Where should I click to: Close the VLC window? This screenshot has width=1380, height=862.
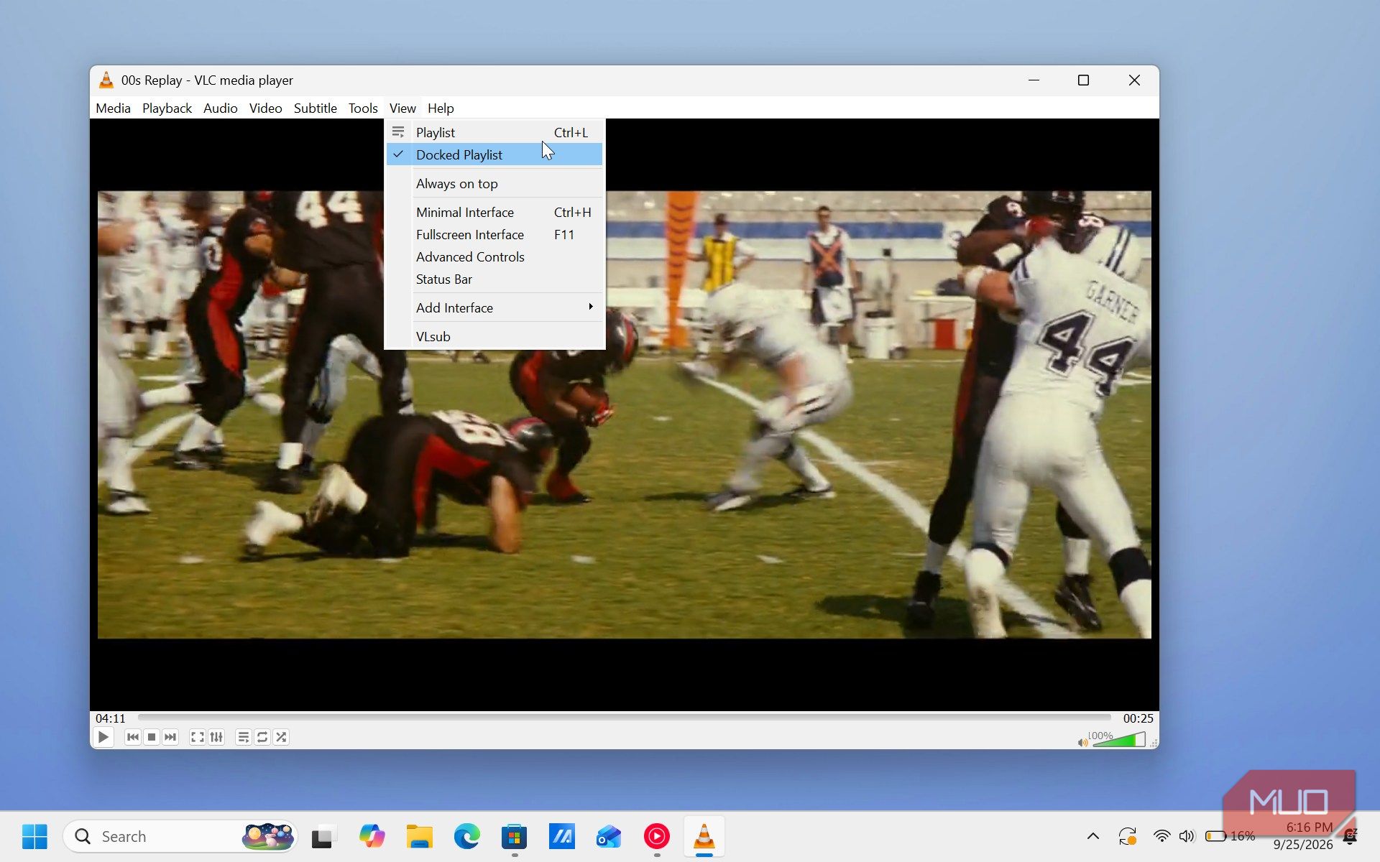click(1134, 80)
